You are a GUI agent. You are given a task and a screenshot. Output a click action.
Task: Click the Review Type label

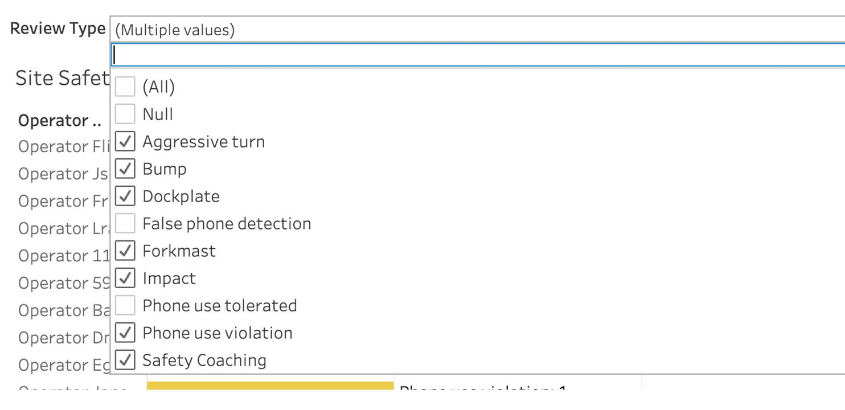tap(57, 27)
